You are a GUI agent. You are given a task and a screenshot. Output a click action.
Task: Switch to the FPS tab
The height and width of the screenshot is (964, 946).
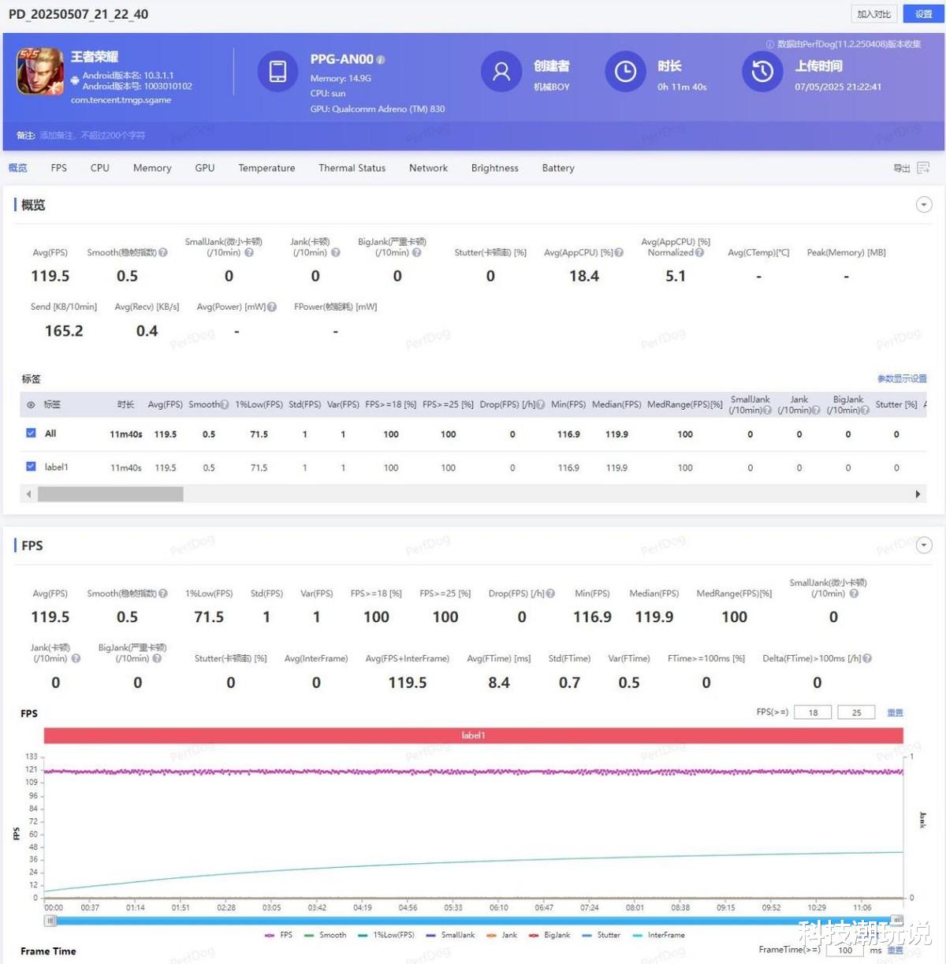pos(58,168)
